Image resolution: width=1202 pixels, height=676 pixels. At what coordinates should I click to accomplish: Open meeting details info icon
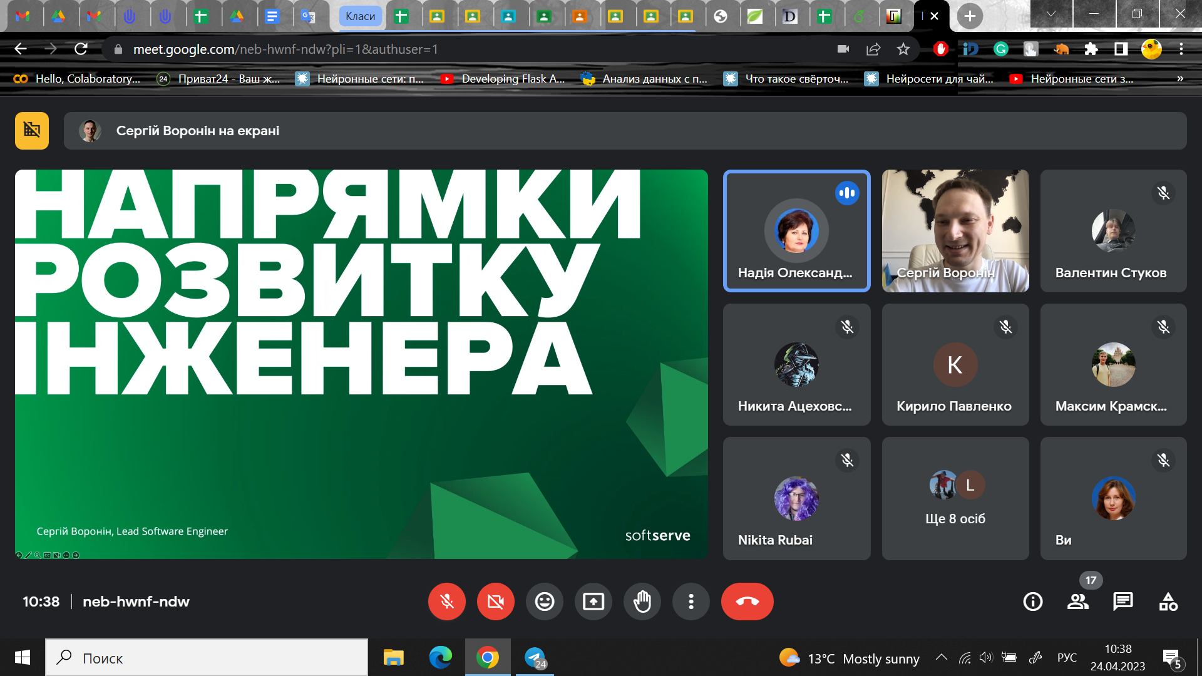(x=1032, y=602)
